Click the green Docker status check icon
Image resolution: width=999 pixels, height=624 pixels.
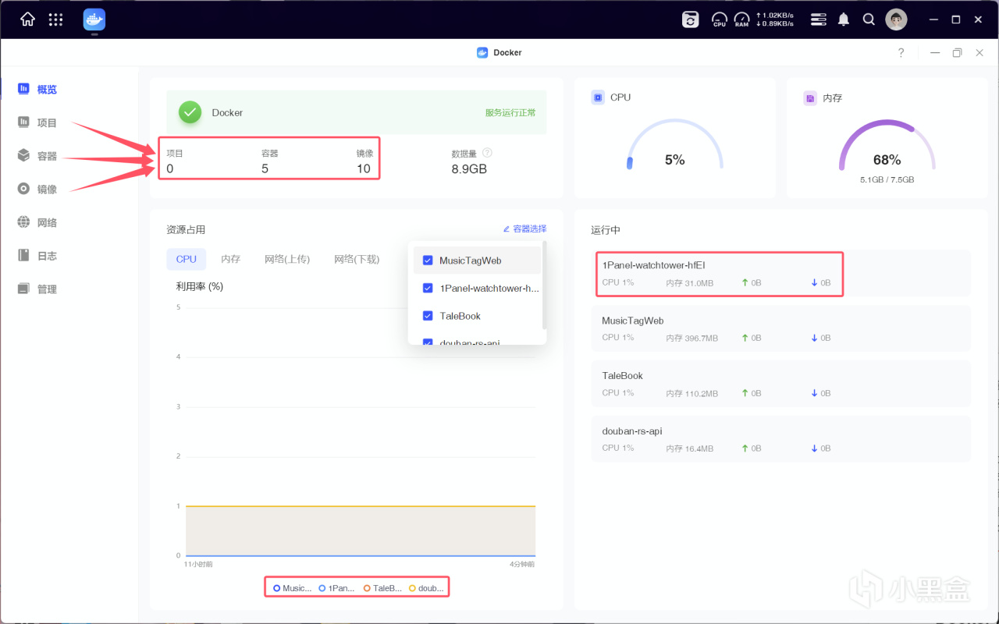pyautogui.click(x=190, y=112)
